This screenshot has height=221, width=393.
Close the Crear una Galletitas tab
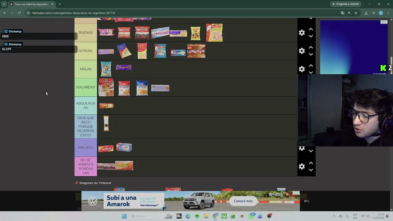(x=52, y=4)
